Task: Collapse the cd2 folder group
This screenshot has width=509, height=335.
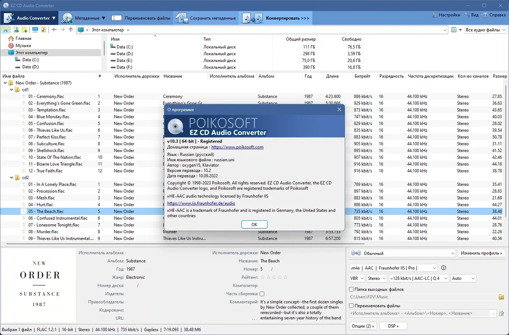Action: [x=11, y=177]
